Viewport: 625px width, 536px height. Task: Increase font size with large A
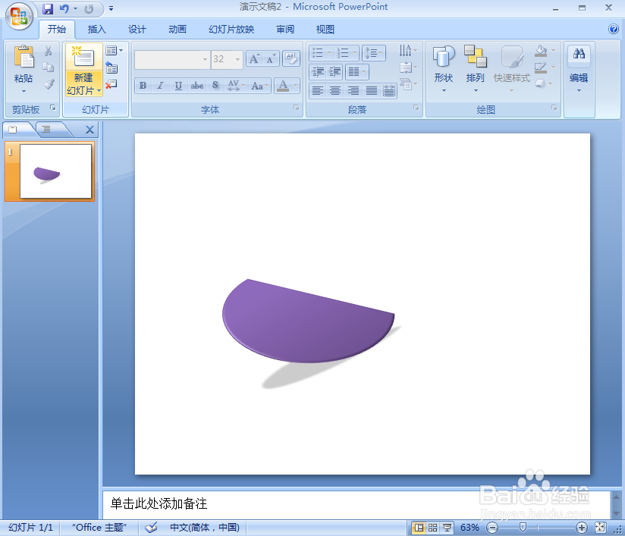254,59
